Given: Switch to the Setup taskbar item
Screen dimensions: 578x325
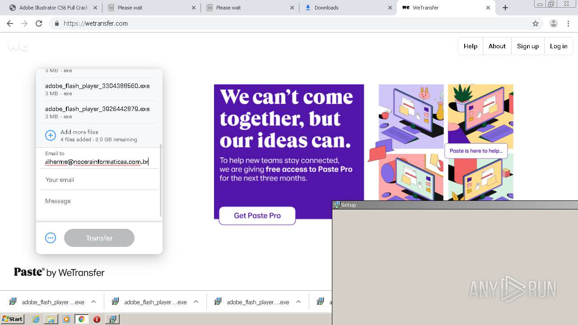Looking at the screenshot, I should pyautogui.click(x=112, y=319).
